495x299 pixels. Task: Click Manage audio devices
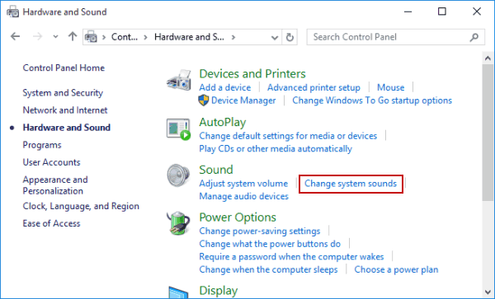243,196
